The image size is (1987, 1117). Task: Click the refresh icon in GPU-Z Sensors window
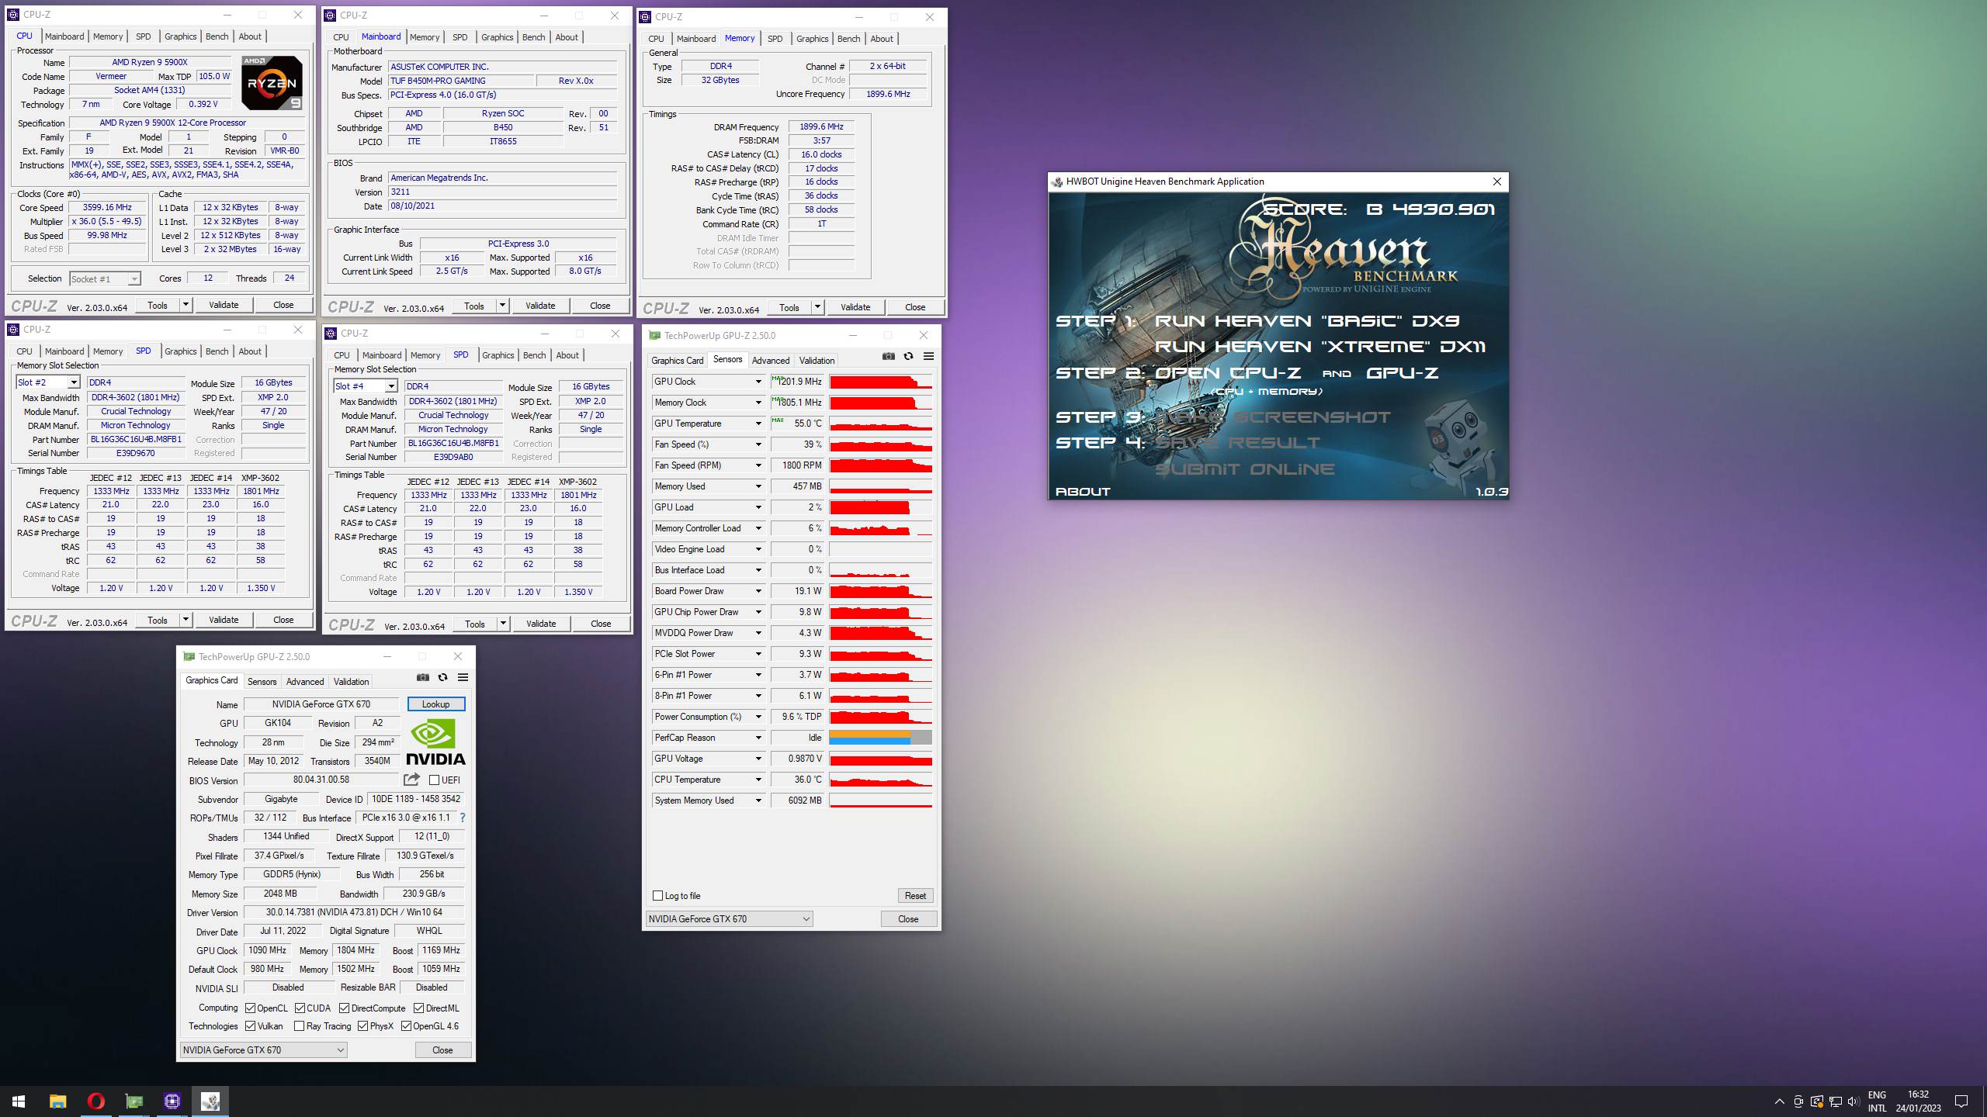click(908, 356)
